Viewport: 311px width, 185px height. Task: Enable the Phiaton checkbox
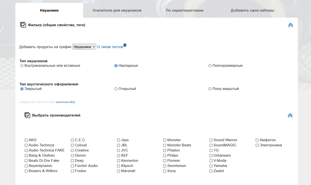click(165, 150)
